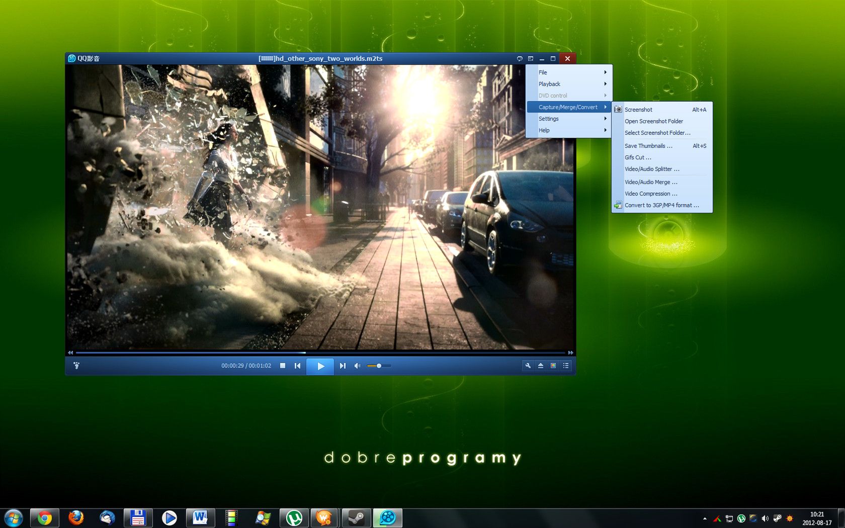The image size is (845, 528).
Task: Open the Settings submenu
Action: tap(569, 119)
